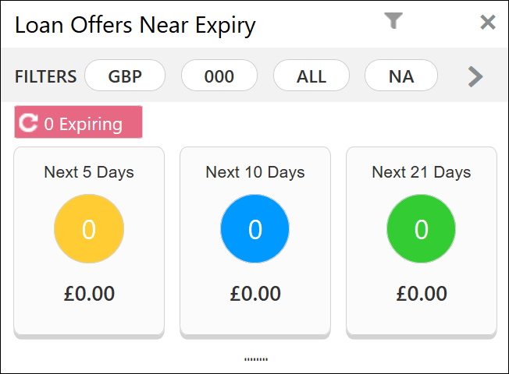Viewport: 509px width, 374px height.
Task: Expand more filters with right chevron
Action: click(475, 77)
